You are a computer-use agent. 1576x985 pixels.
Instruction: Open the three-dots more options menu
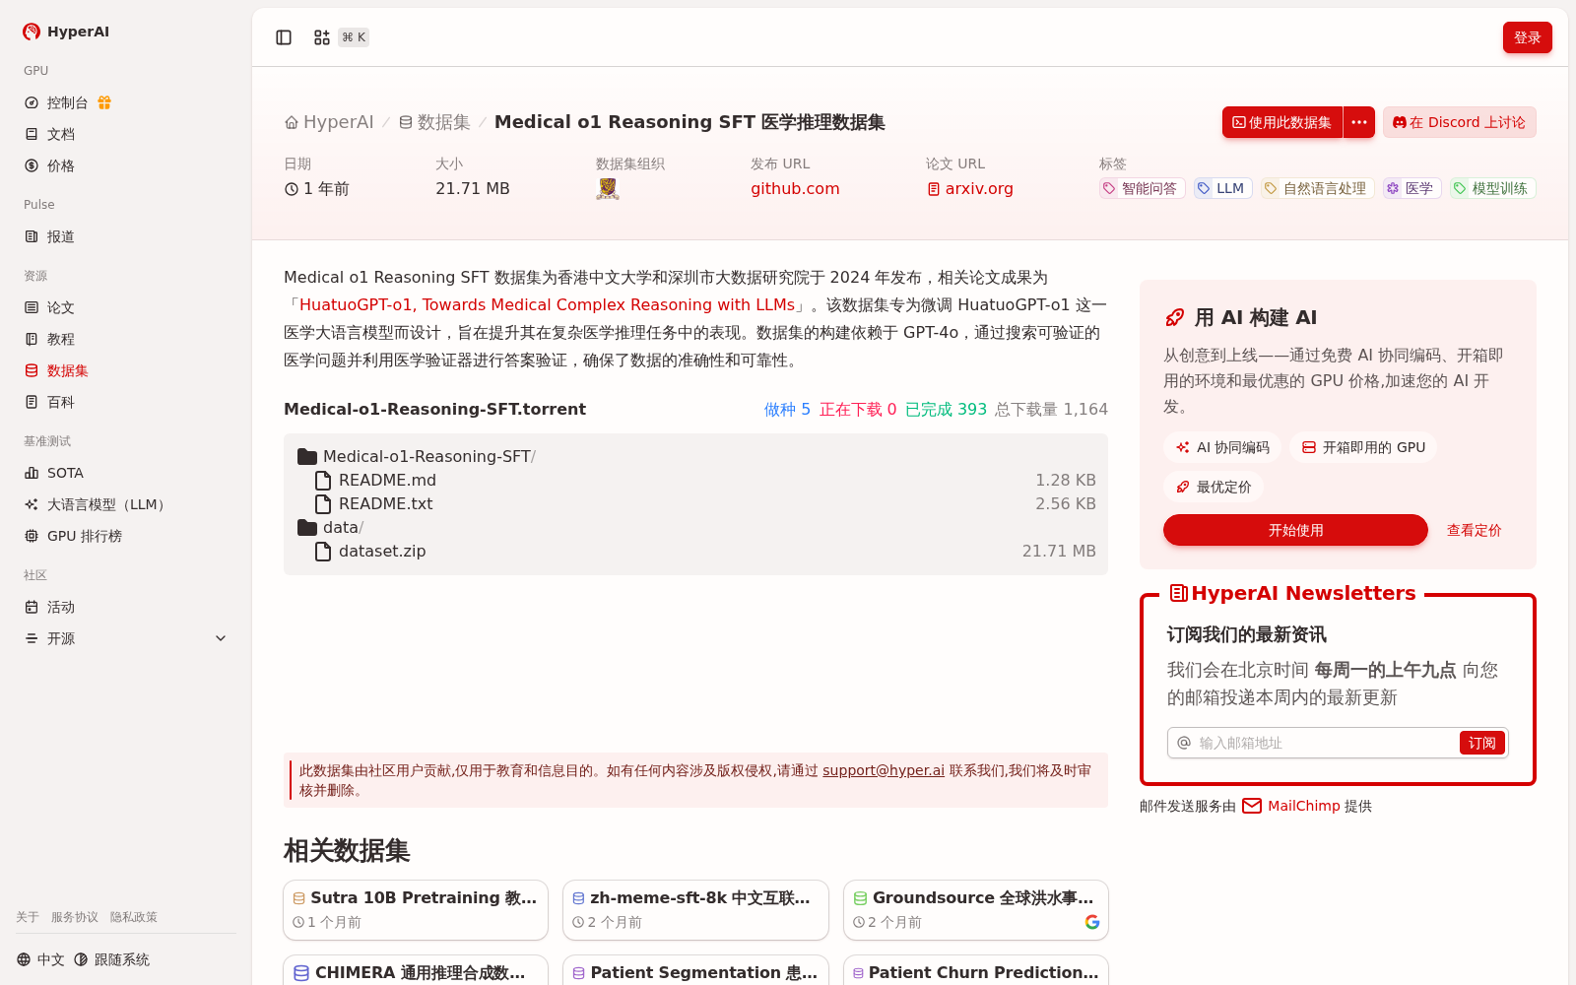coord(1359,122)
